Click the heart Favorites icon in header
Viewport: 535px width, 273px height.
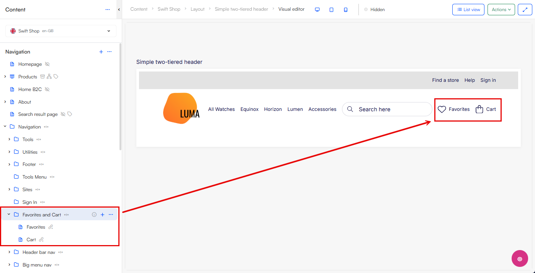(x=442, y=109)
